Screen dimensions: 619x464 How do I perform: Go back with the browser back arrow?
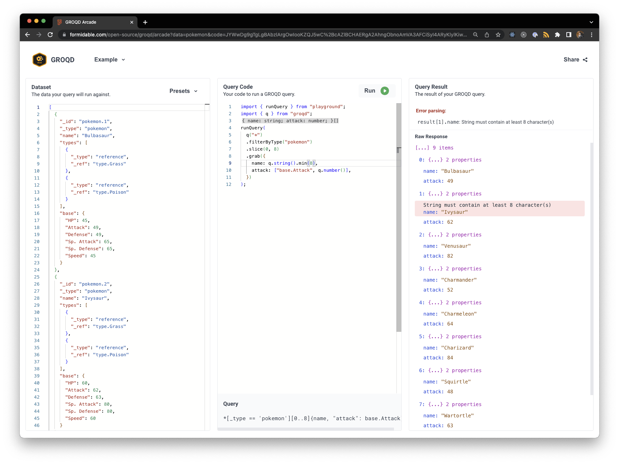28,35
